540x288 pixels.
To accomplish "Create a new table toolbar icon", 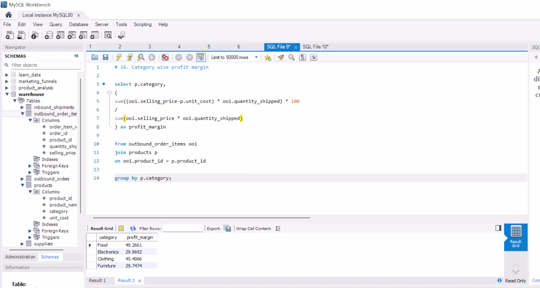I will point(60,35).
